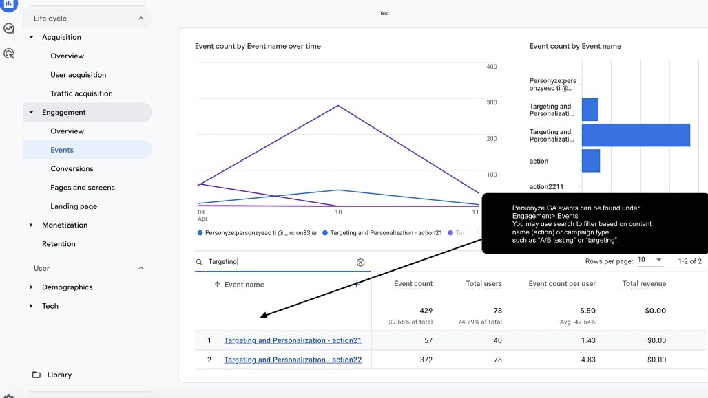Screen dimensions: 708x398
Task: Click the 10 Apr peak of line chart
Action: click(338, 106)
